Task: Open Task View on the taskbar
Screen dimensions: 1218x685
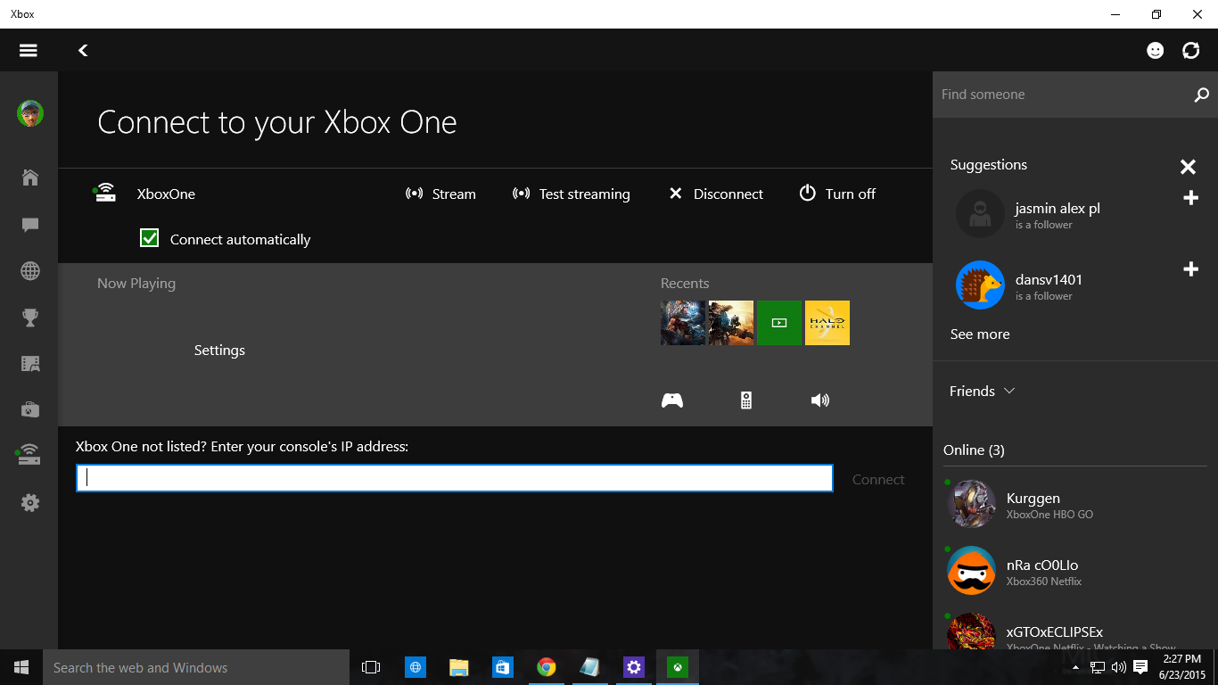Action: click(371, 667)
